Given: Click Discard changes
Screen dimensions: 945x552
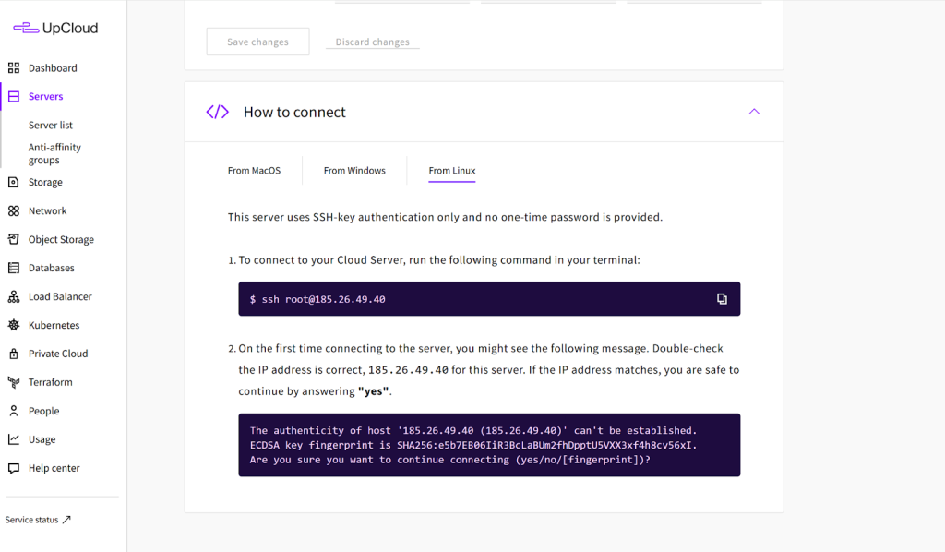Looking at the screenshot, I should (x=372, y=42).
